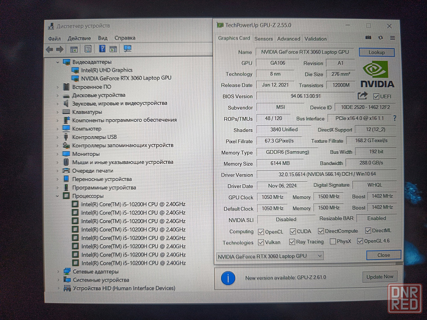Click the action pane toolbar icon after Help
427x320 pixels.
pyautogui.click(x=113, y=49)
